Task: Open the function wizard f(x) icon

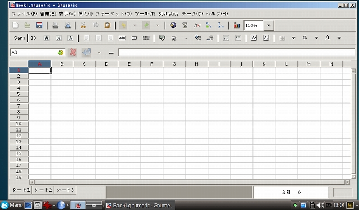Action: pos(197,25)
